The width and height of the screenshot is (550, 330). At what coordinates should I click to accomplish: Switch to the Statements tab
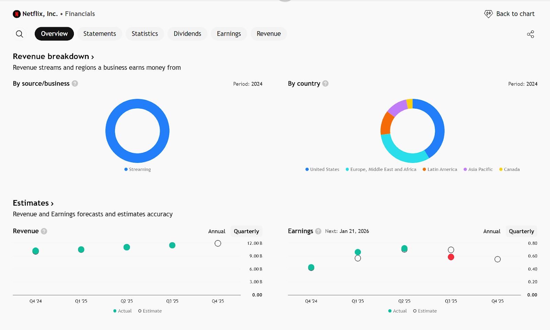tap(99, 34)
